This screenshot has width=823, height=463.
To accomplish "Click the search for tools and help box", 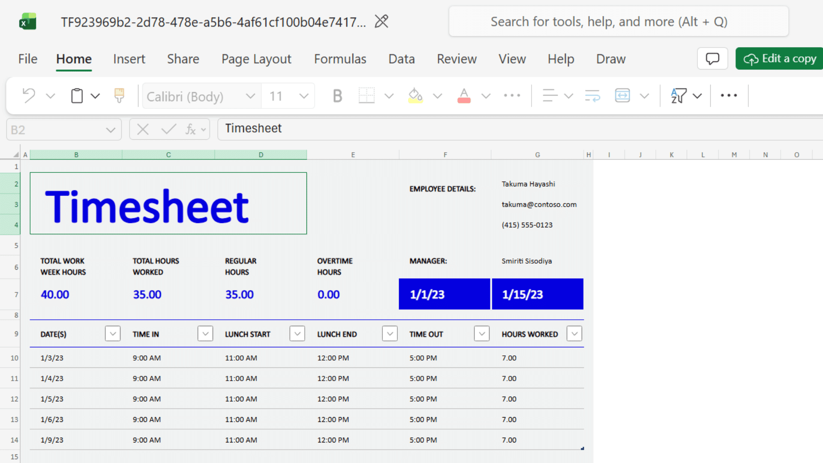I will point(619,21).
